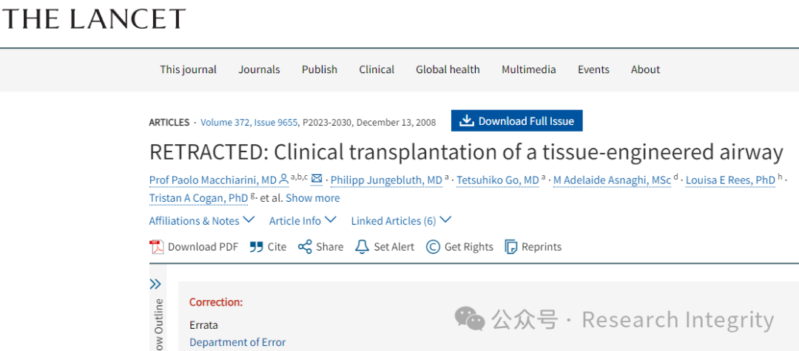799x351 pixels.
Task: Click Show more authors link
Action: pos(312,198)
